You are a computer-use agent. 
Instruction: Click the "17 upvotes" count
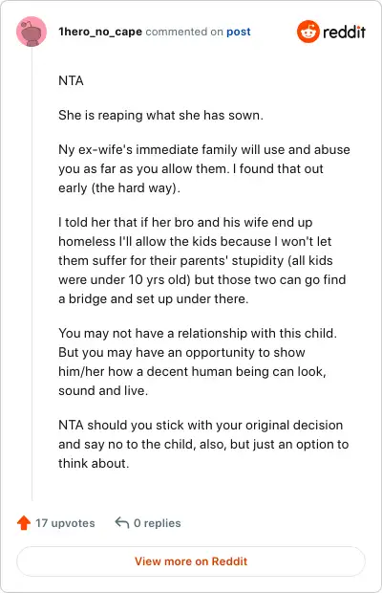point(65,523)
